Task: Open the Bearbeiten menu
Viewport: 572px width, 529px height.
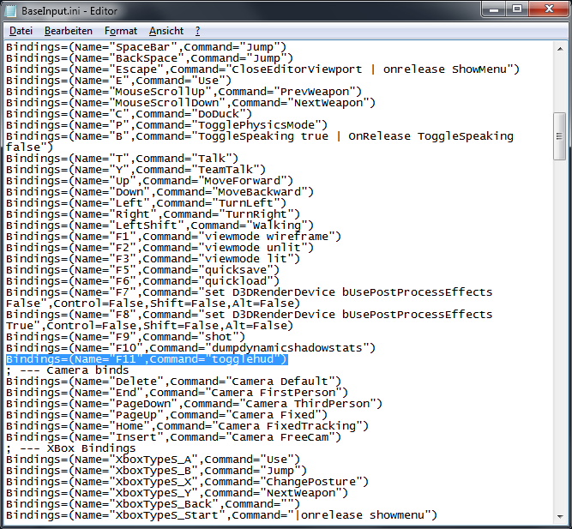Action: pos(69,30)
